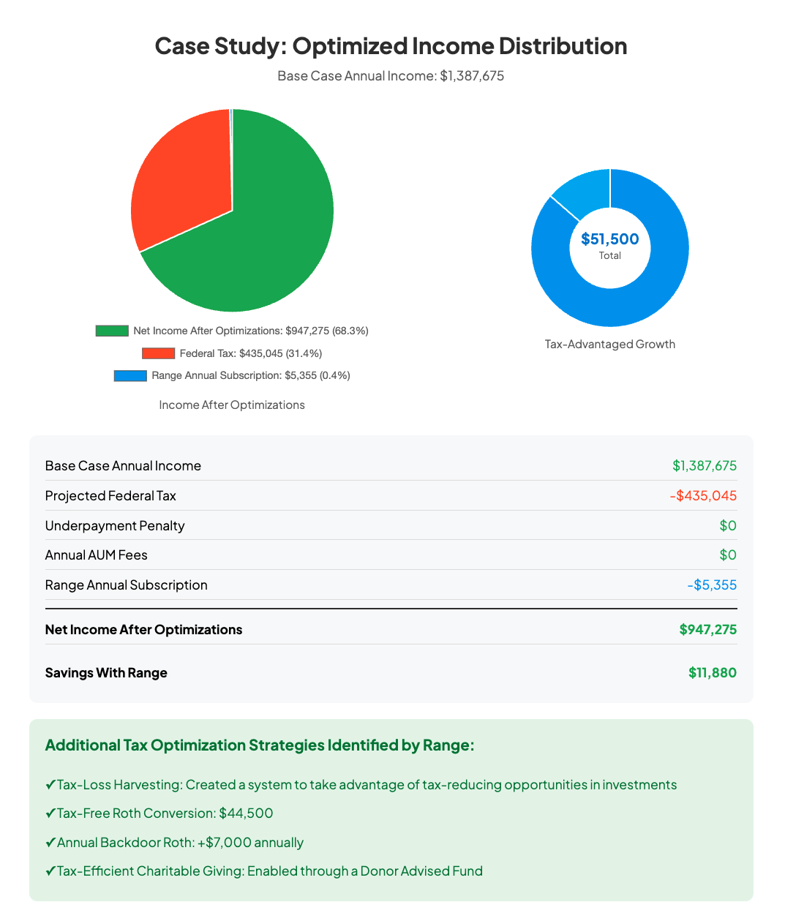Click the red Federal Tax legend swatch
Image resolution: width=785 pixels, height=921 pixels.
tap(158, 353)
